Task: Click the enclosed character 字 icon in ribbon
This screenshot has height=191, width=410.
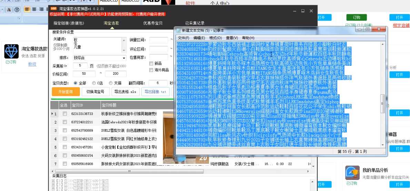Action: point(17,10)
